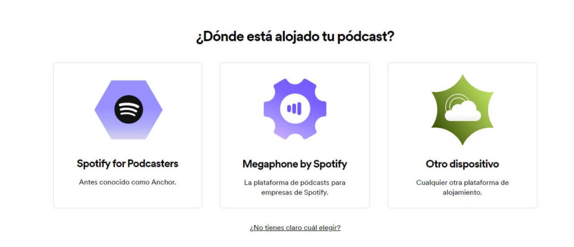Click the white Megaphone bars logo circle
The height and width of the screenshot is (247, 574).
pos(295,109)
